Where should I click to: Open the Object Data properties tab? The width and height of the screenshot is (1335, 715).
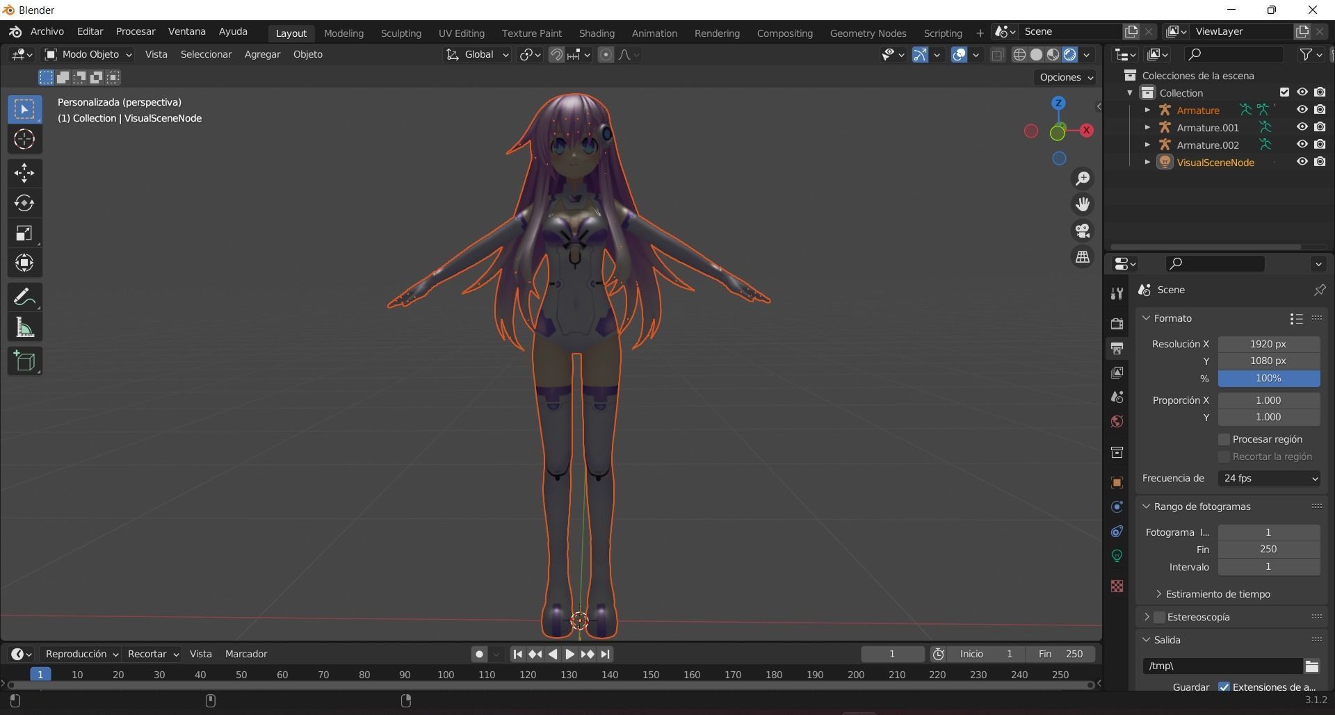point(1117,556)
